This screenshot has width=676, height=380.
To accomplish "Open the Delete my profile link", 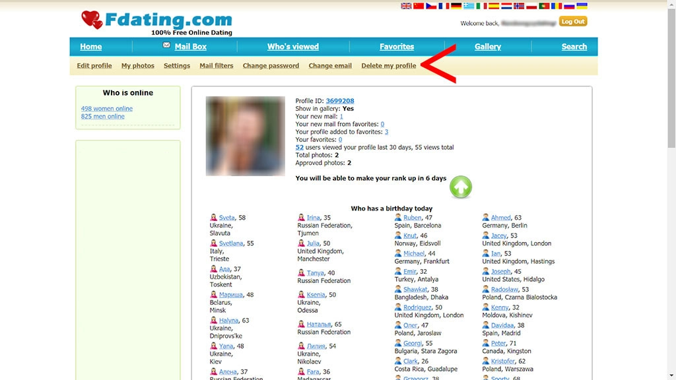I will [x=388, y=66].
